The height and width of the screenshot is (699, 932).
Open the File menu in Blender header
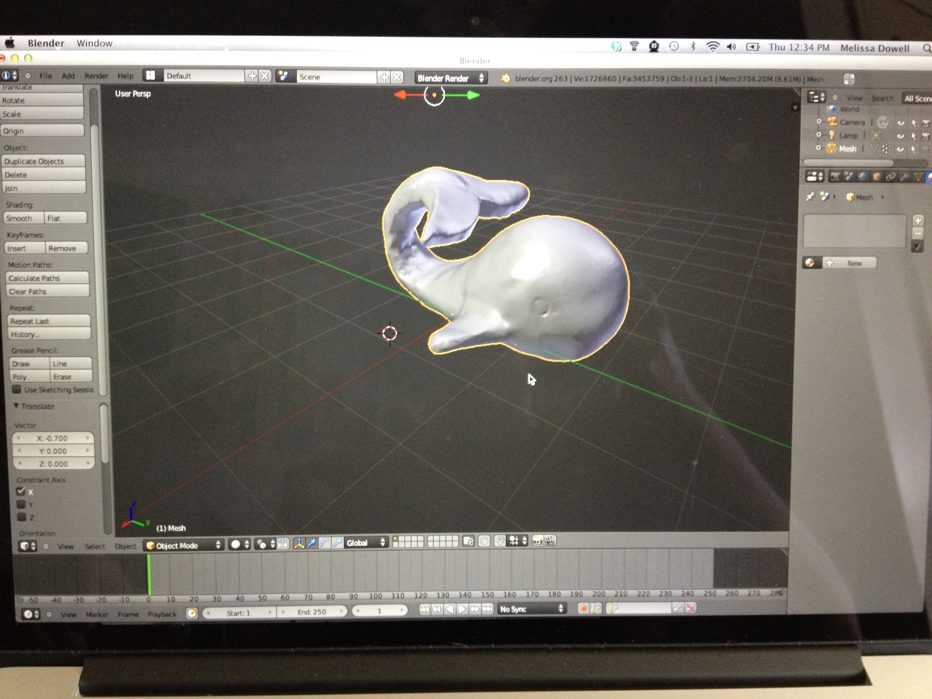(x=45, y=76)
